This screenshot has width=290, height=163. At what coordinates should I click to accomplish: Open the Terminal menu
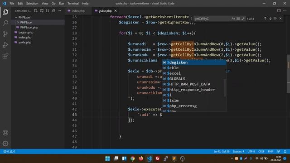pyautogui.click(x=73, y=4)
